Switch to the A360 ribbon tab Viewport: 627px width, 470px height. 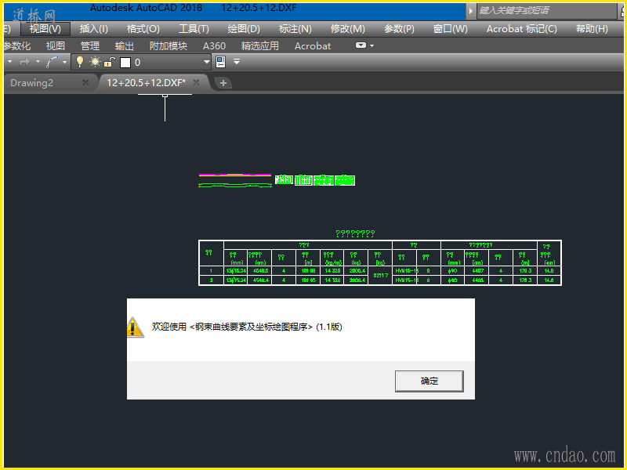pos(214,46)
